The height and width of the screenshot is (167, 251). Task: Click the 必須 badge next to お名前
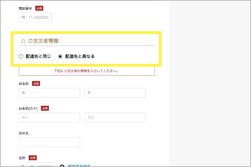click(36, 83)
